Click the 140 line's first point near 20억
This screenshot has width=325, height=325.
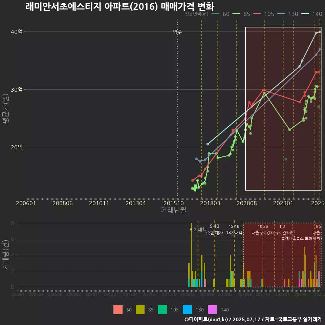click(x=208, y=144)
